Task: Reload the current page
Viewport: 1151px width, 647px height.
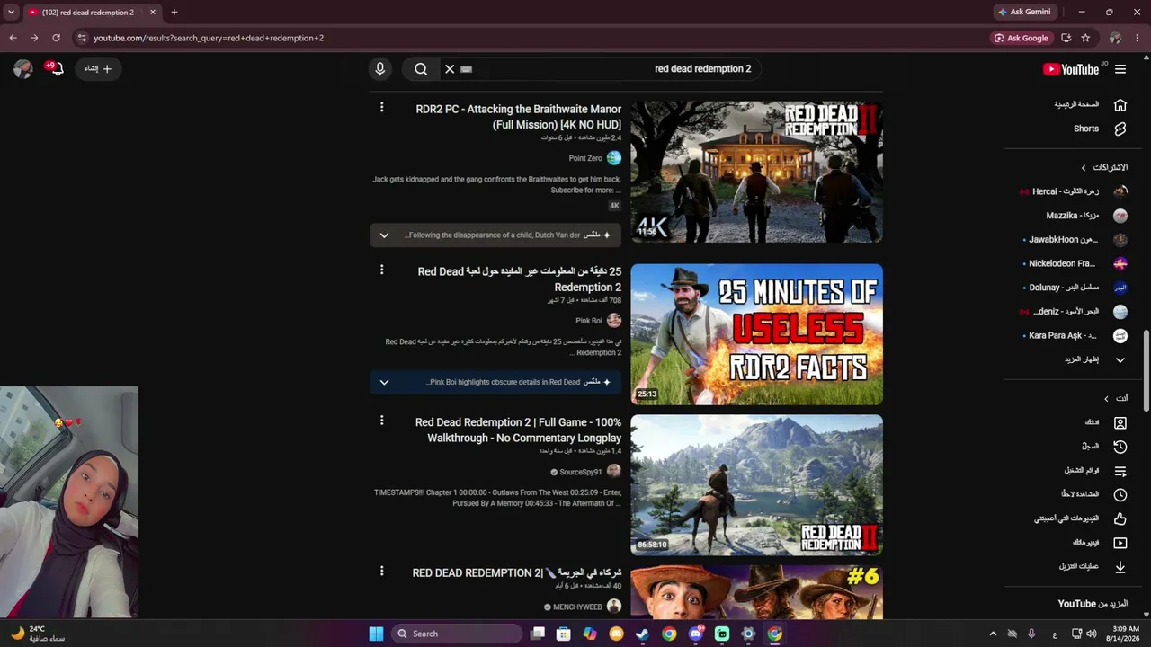Action: pyautogui.click(x=56, y=38)
